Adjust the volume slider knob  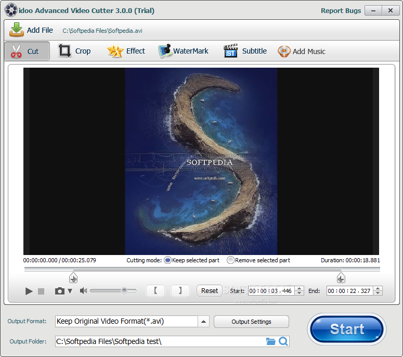click(x=124, y=290)
